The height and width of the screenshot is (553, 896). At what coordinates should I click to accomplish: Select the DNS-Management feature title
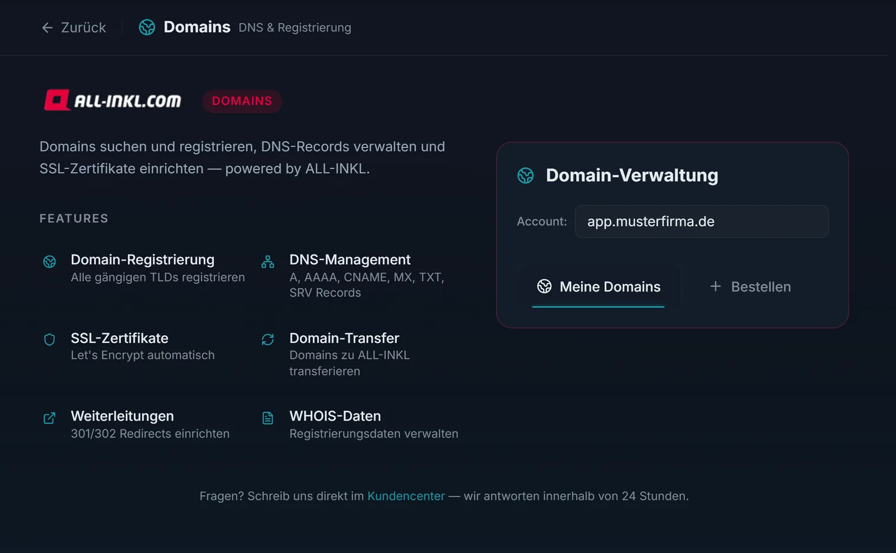(x=350, y=260)
